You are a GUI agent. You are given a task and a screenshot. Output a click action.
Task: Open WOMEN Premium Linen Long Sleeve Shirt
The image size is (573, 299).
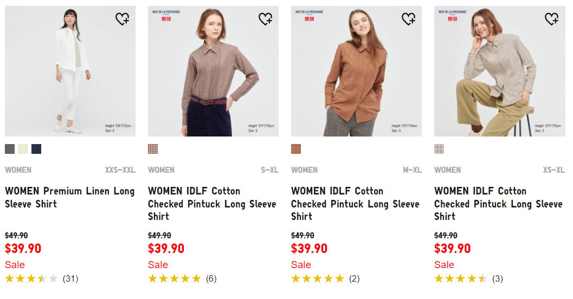70,198
